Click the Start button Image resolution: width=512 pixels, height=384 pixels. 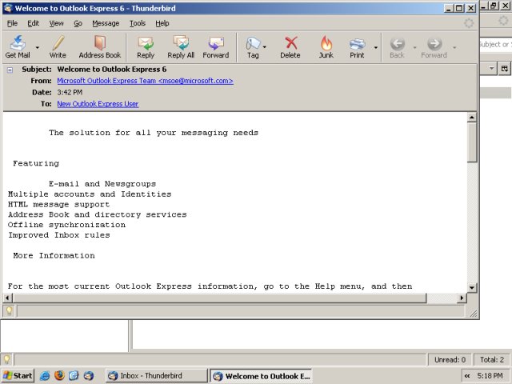click(x=18, y=376)
